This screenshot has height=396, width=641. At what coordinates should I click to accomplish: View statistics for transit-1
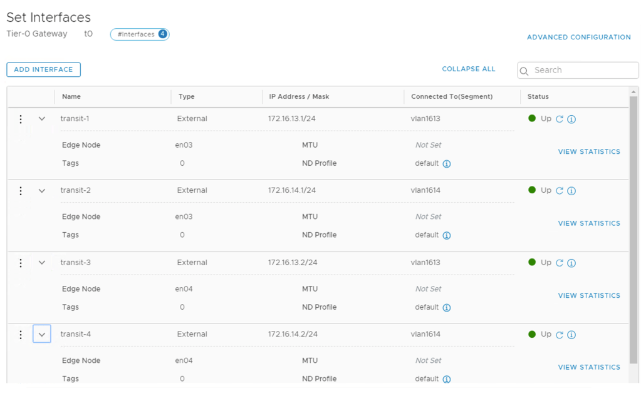point(588,151)
